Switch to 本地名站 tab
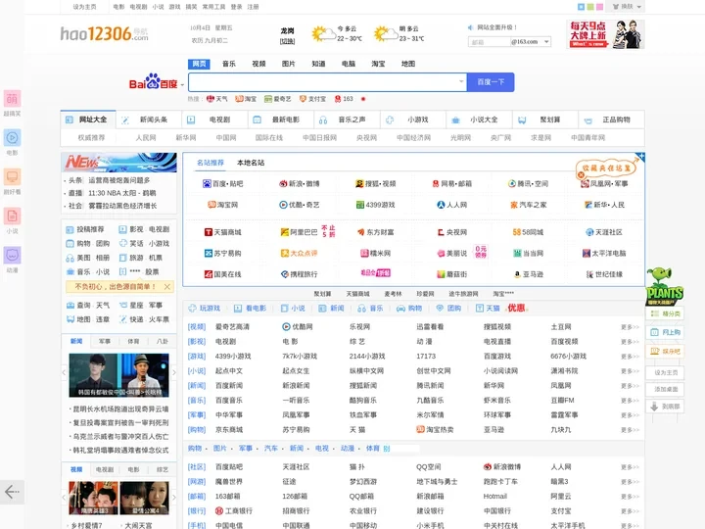The height and width of the screenshot is (529, 705). pos(251,163)
